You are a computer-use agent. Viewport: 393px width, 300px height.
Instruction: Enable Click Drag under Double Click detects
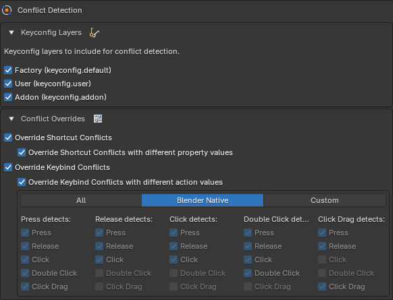click(248, 287)
